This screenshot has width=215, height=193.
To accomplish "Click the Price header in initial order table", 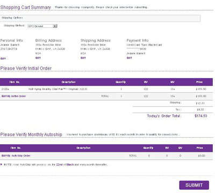I will 199,82.
